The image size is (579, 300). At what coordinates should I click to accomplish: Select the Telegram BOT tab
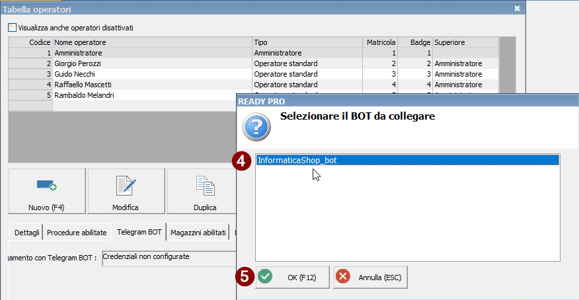139,233
